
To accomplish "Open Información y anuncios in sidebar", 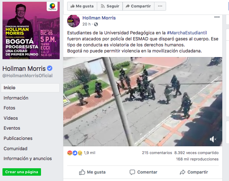I will click(28, 159).
